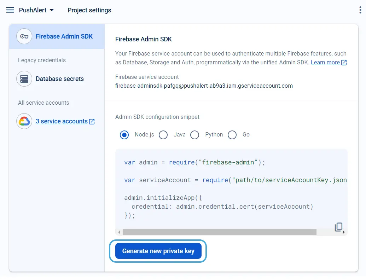Open the 3 service accounts link

pos(62,121)
